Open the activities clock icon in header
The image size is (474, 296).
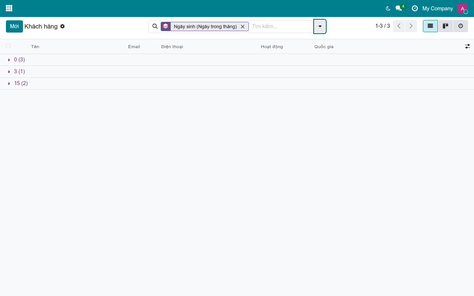[415, 9]
